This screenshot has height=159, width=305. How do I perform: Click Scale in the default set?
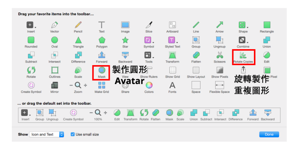click(x=180, y=115)
